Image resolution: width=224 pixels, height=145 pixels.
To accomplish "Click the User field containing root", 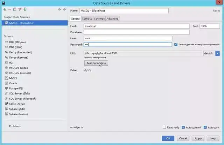I will coord(128,38).
